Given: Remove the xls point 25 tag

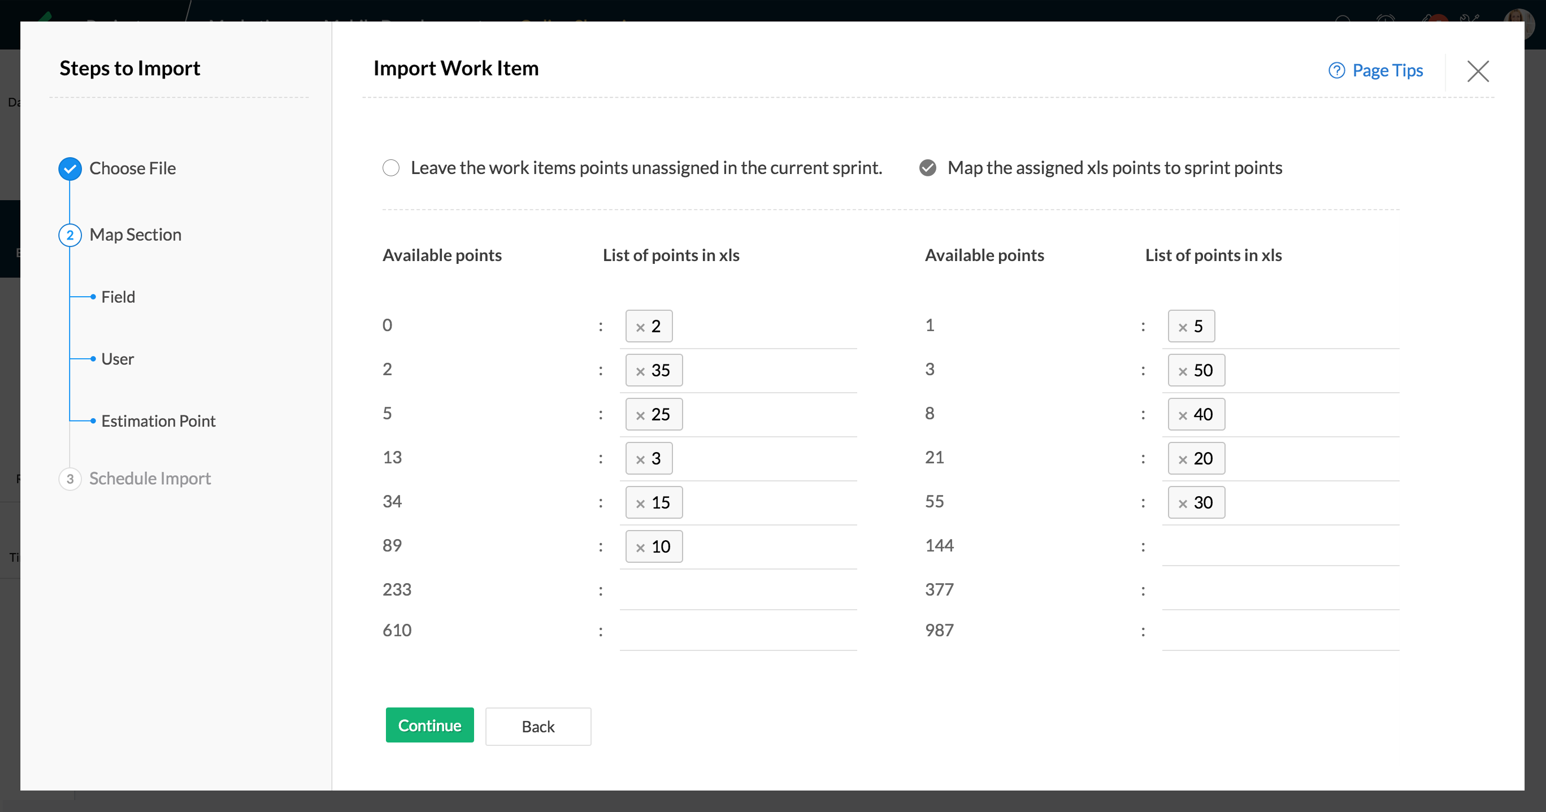Looking at the screenshot, I should 640,415.
